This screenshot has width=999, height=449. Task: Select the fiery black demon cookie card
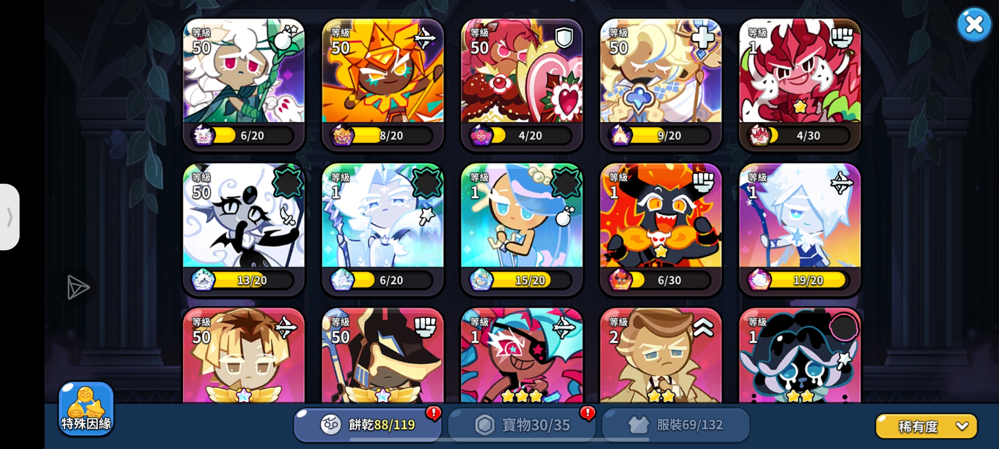click(661, 229)
